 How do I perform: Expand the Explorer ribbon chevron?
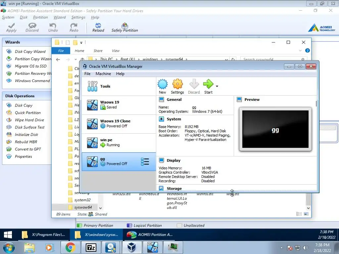point(300,51)
